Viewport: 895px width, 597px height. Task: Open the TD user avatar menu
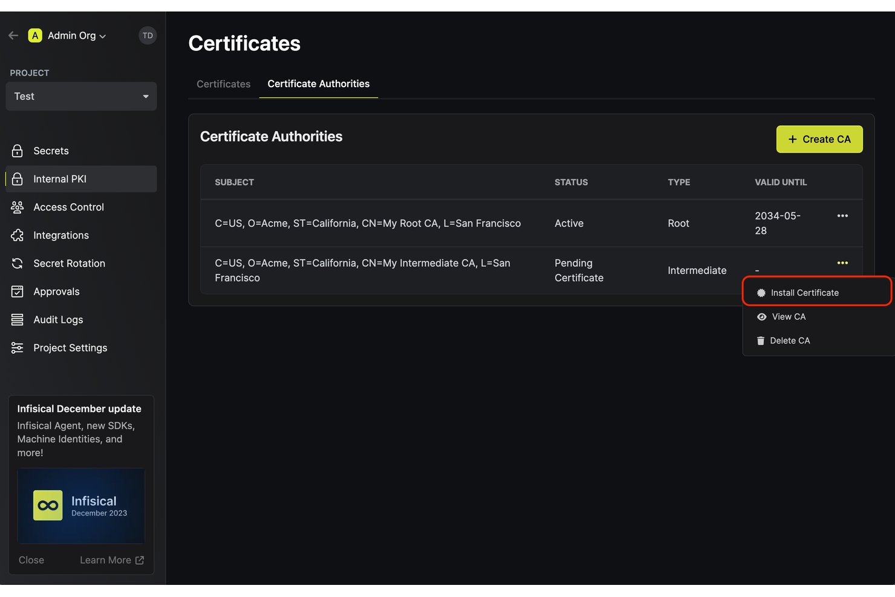[148, 36]
